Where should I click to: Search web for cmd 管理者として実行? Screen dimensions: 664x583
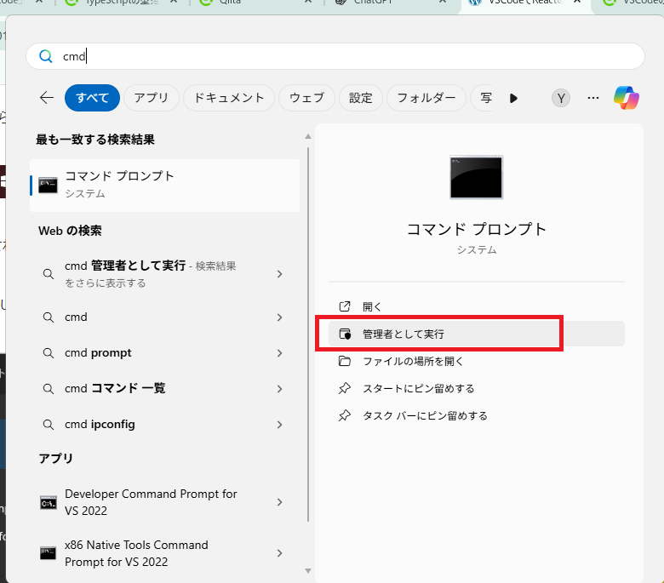[x=151, y=274]
